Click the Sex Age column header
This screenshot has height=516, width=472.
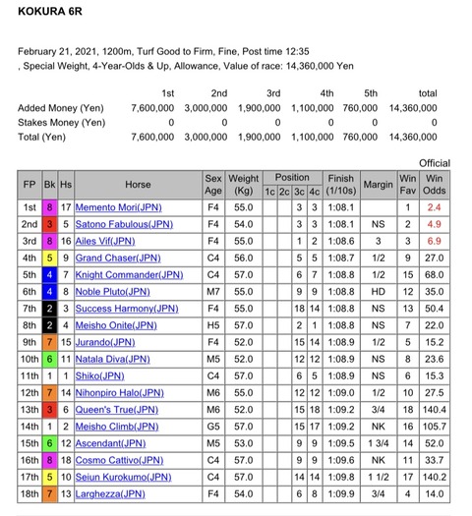click(213, 185)
